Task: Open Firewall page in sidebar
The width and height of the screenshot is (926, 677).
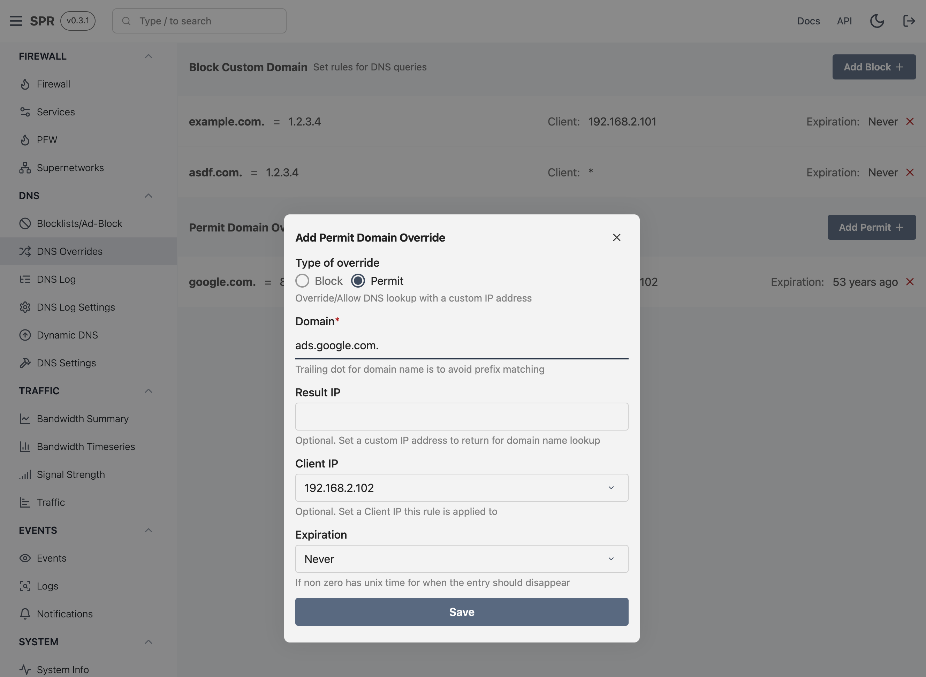Action: pos(89,84)
